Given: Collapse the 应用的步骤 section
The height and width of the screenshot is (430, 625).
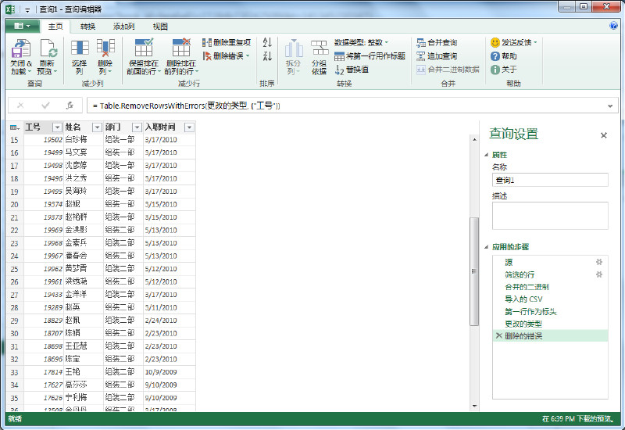Looking at the screenshot, I should click(486, 247).
